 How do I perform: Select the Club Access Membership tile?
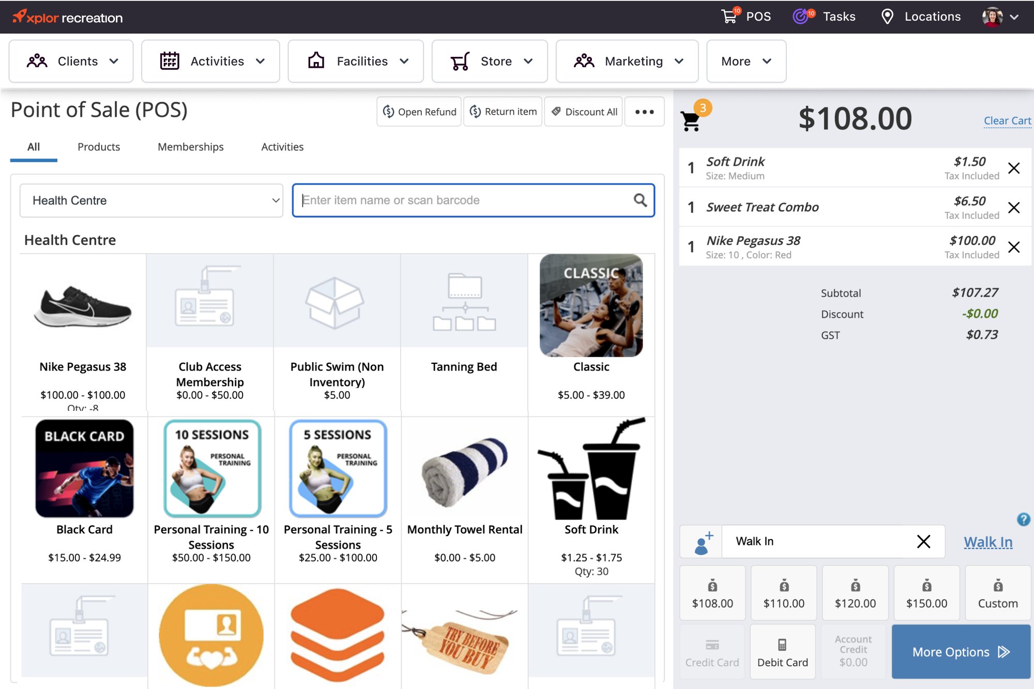click(210, 332)
